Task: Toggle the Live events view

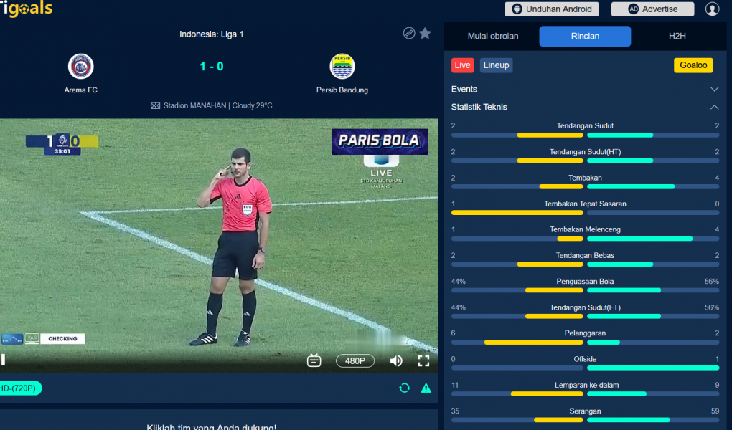Action: coord(462,64)
